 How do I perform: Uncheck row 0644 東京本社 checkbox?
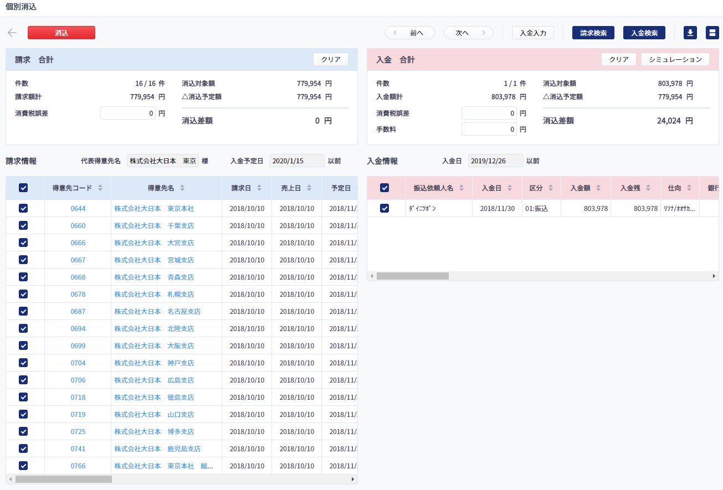[x=23, y=208]
